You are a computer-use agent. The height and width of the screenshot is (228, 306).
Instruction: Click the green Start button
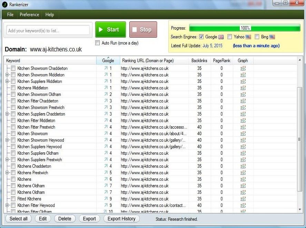click(x=110, y=29)
